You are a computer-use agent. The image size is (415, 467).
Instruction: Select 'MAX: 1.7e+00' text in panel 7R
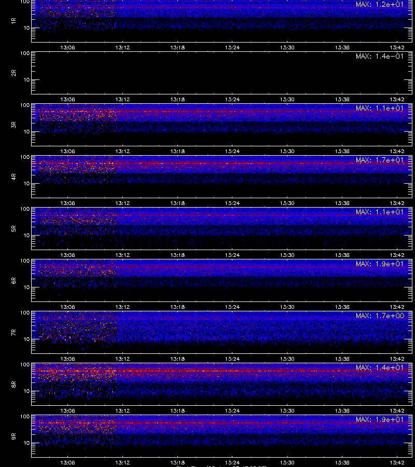(380, 315)
